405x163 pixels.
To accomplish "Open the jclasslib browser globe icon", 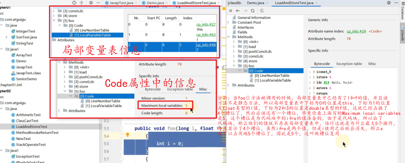I will (x=262, y=11).
